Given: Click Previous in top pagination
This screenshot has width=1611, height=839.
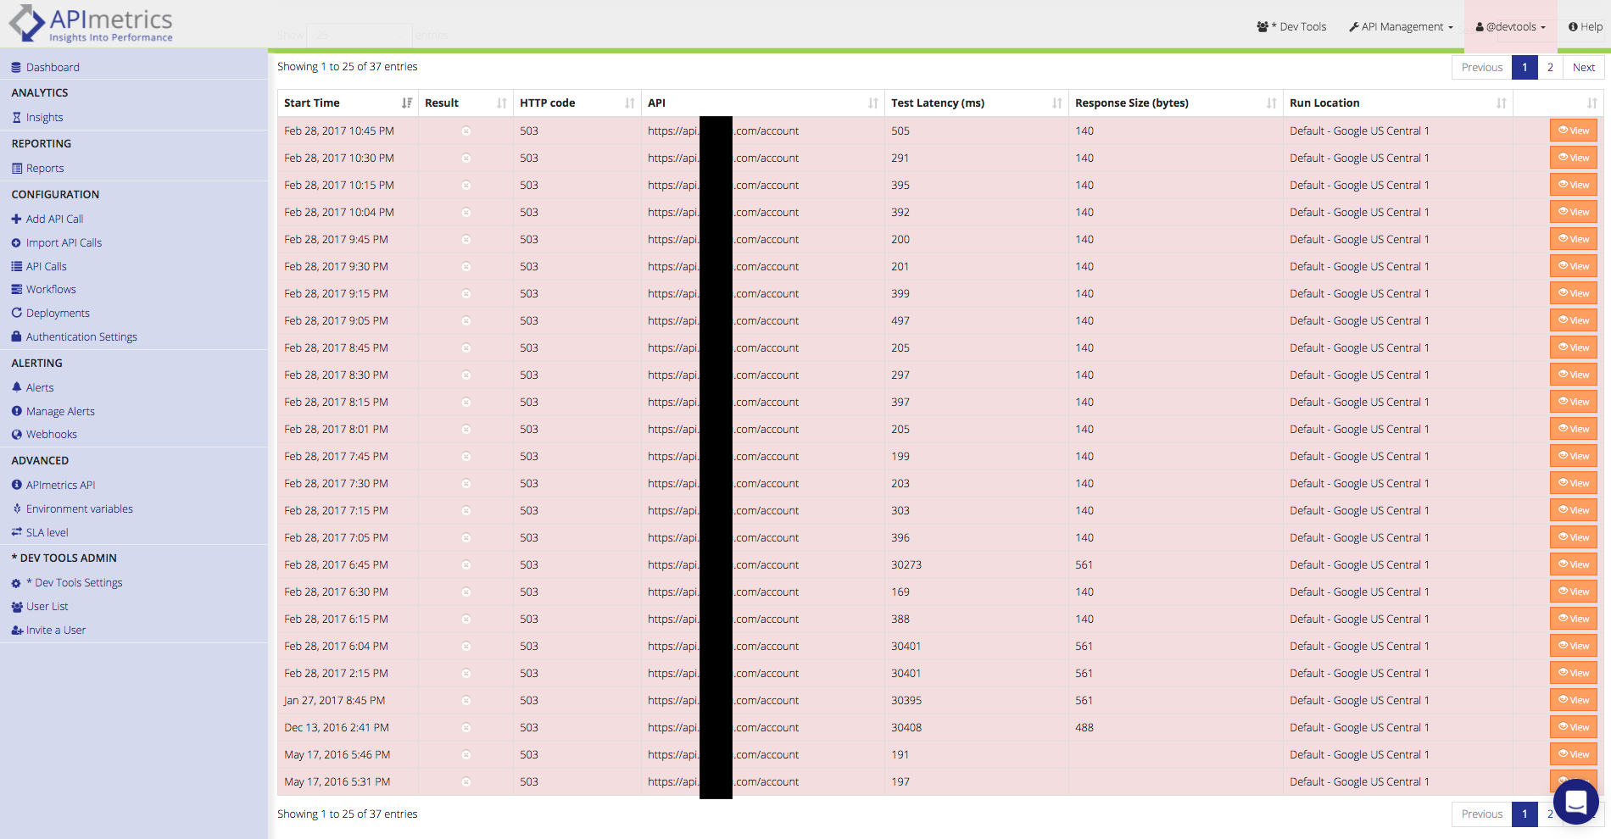Looking at the screenshot, I should pyautogui.click(x=1482, y=67).
